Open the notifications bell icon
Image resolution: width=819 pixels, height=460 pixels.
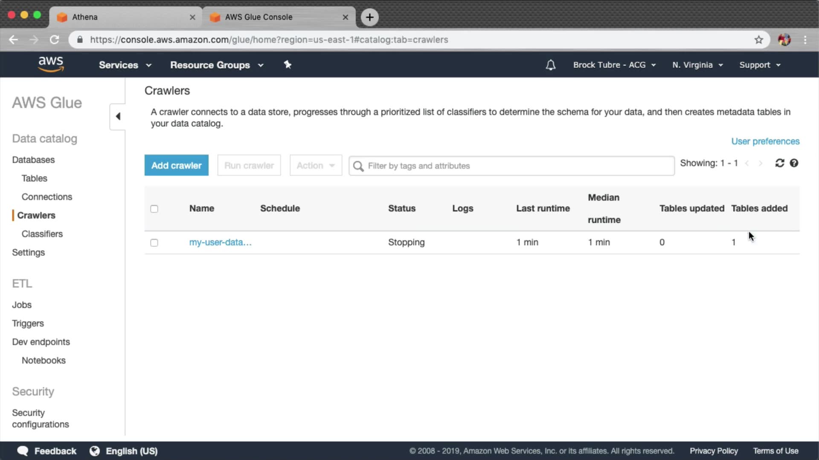550,65
